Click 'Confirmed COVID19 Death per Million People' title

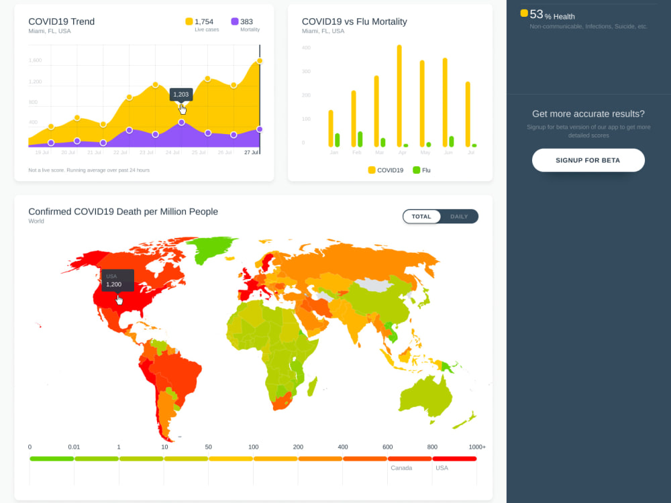(123, 211)
